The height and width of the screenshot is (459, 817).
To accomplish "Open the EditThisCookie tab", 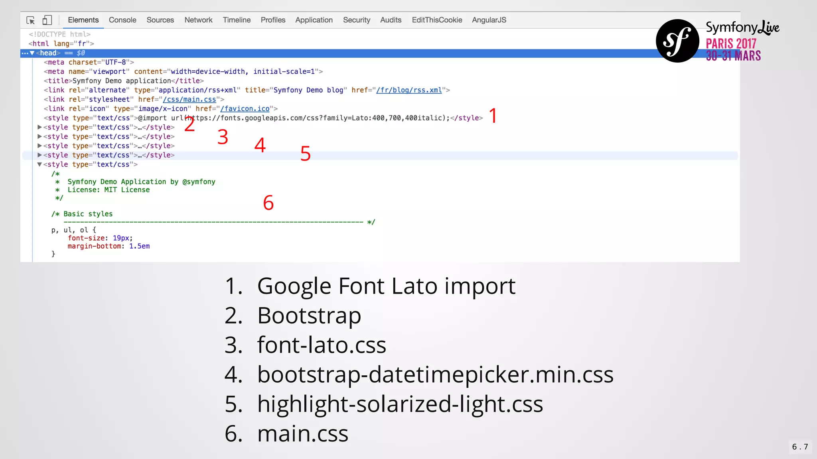I will (437, 20).
